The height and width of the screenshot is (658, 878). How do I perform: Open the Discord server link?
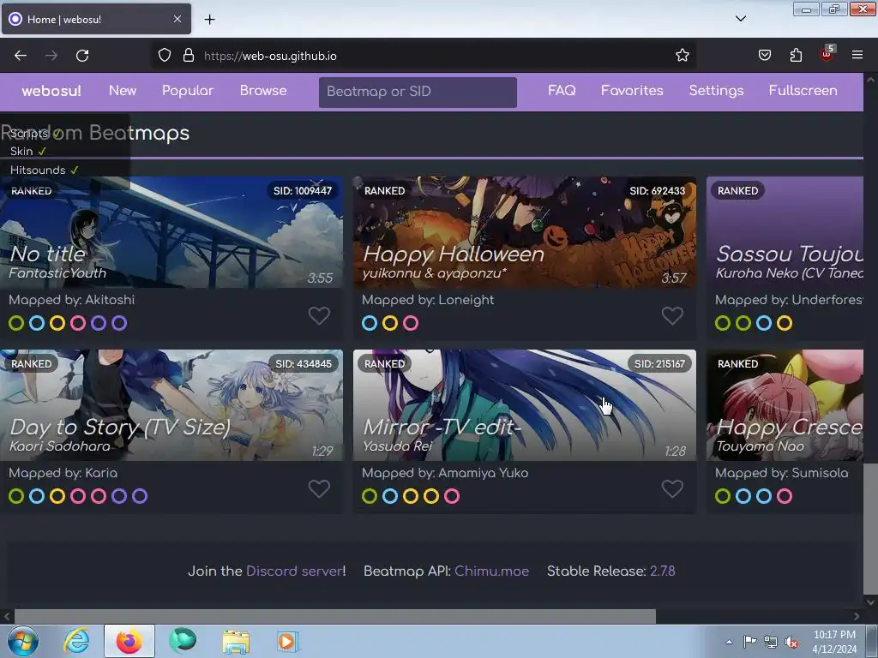pos(295,571)
